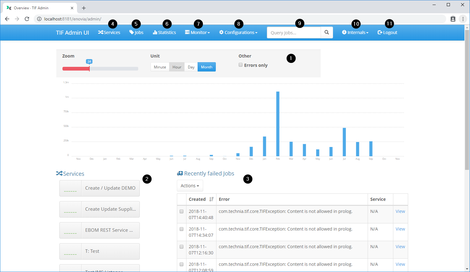Select the failed job from 2018-11-07T12:16:30
Screen dimensions: 470x272
tap(182, 247)
